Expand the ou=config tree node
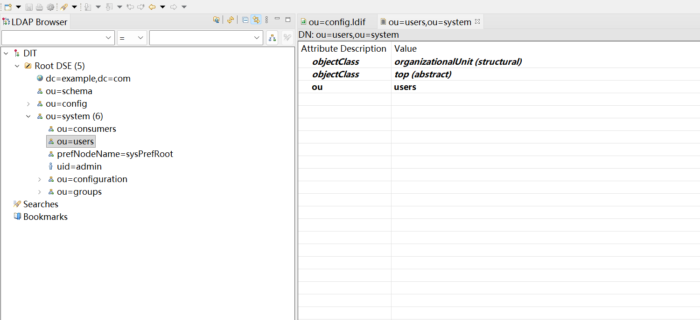 (x=28, y=104)
